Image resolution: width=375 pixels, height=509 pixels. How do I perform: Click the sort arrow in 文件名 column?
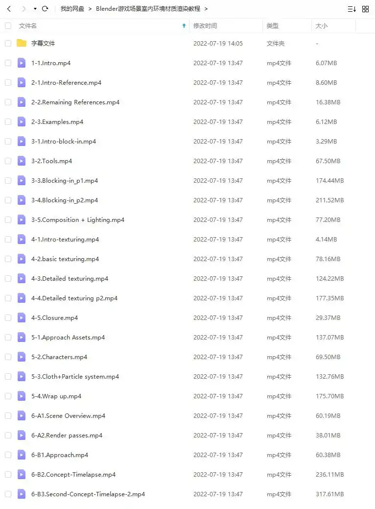[x=184, y=25]
